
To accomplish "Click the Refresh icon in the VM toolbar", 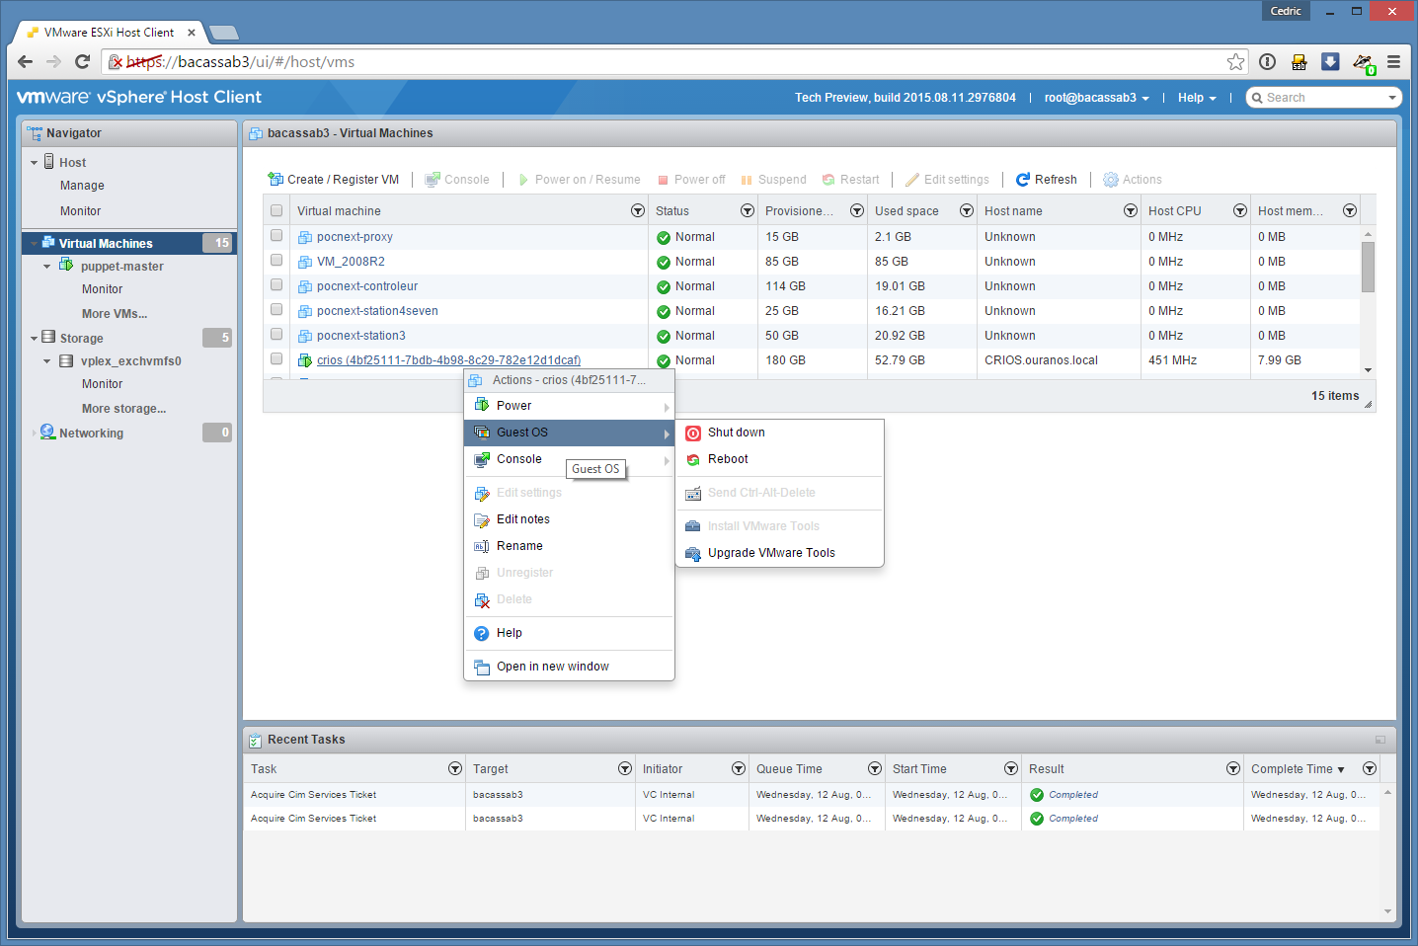I will [x=1023, y=180].
